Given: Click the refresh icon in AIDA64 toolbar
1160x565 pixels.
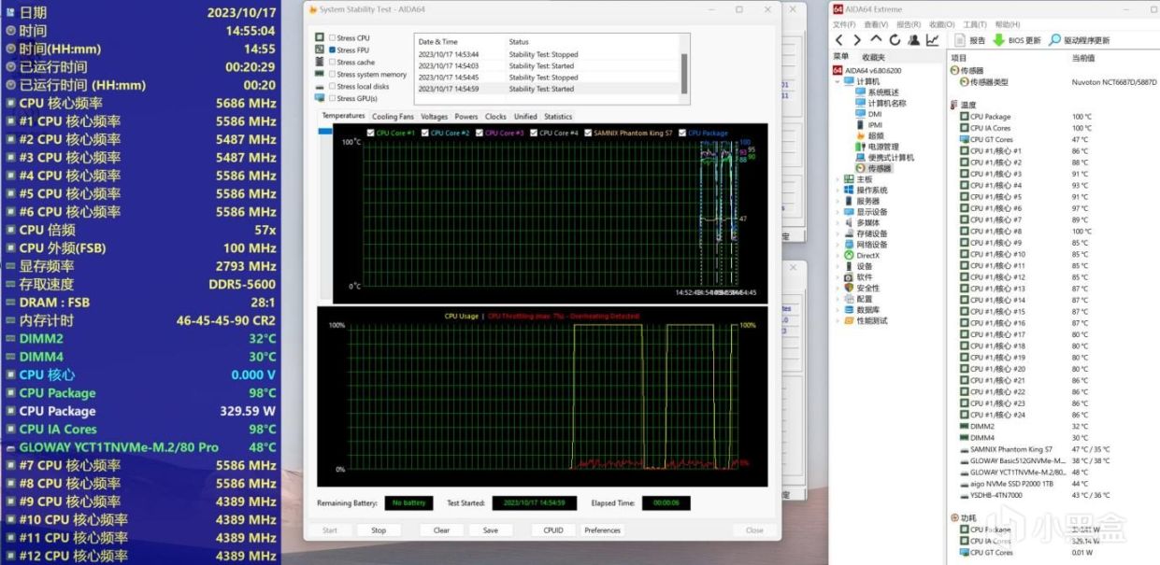Looking at the screenshot, I should (x=895, y=40).
